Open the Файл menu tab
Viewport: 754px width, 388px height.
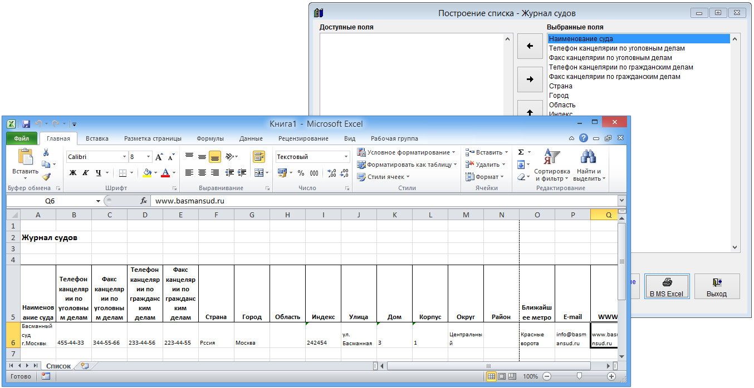(x=22, y=138)
